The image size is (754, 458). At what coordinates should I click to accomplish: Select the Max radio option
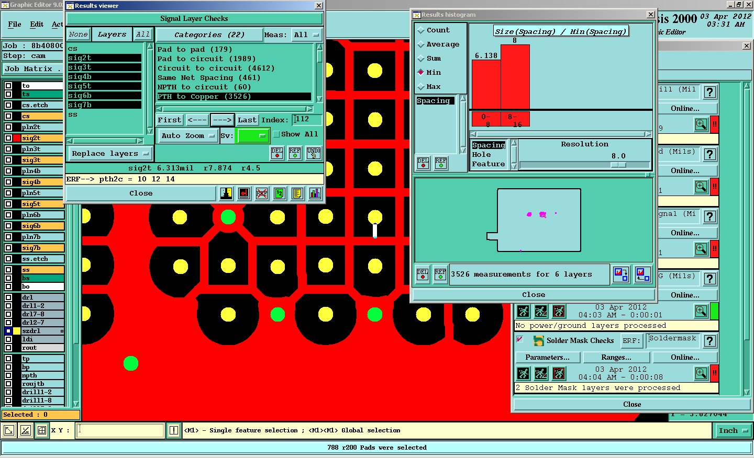click(420, 87)
